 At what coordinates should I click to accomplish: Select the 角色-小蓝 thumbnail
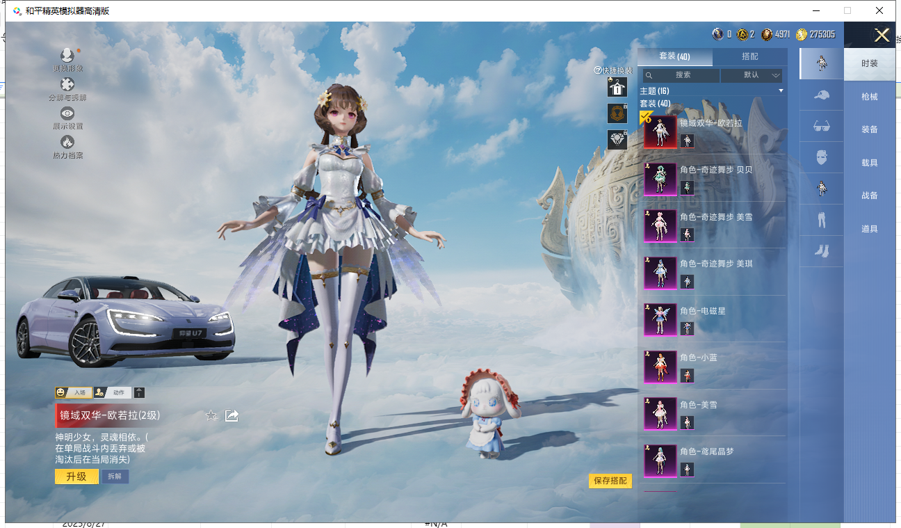[x=660, y=367]
